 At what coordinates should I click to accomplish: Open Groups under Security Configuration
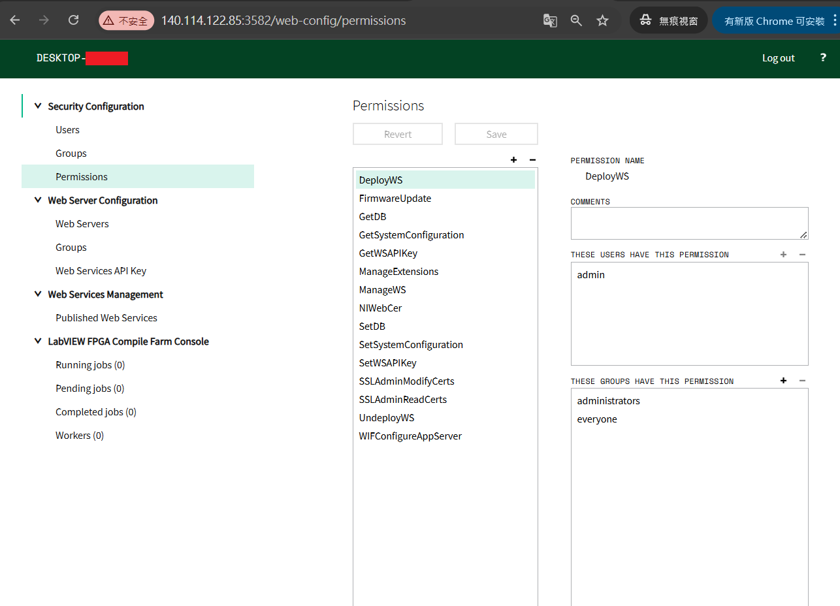(71, 153)
